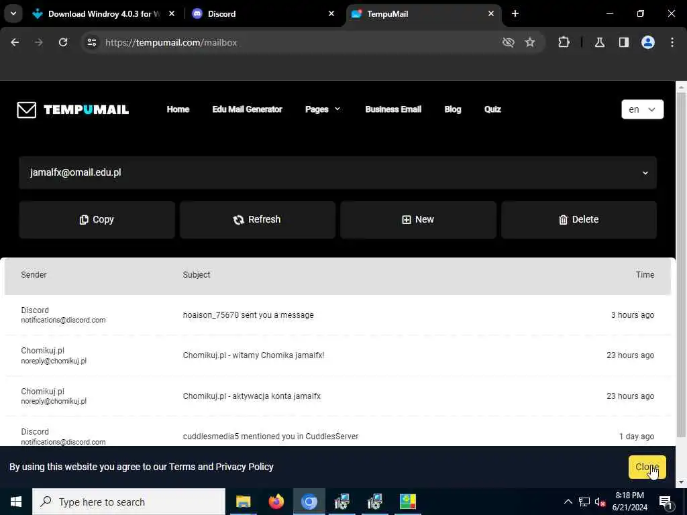This screenshot has height=515, width=687.
Task: Expand the jamalfx@omail.edu.pl address selector
Action: coord(338,172)
